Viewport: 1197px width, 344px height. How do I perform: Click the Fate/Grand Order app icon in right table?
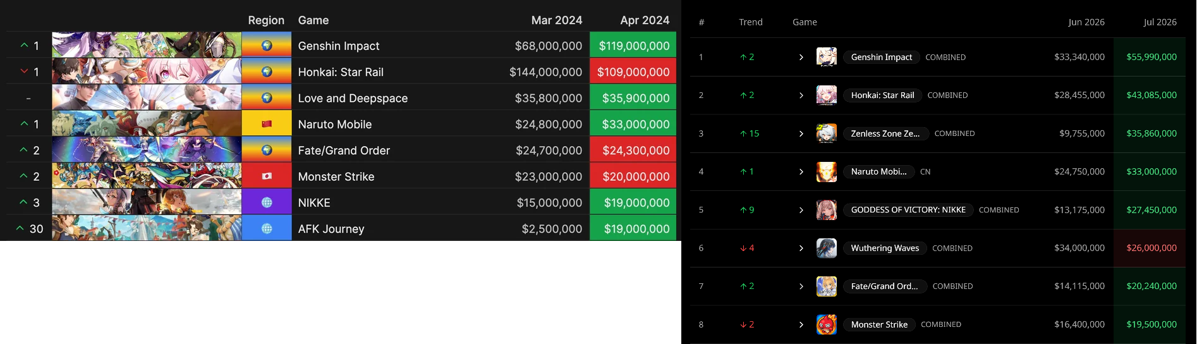[x=827, y=286]
